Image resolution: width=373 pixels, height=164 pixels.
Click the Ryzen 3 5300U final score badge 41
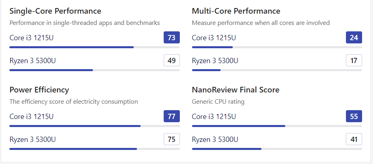click(354, 139)
